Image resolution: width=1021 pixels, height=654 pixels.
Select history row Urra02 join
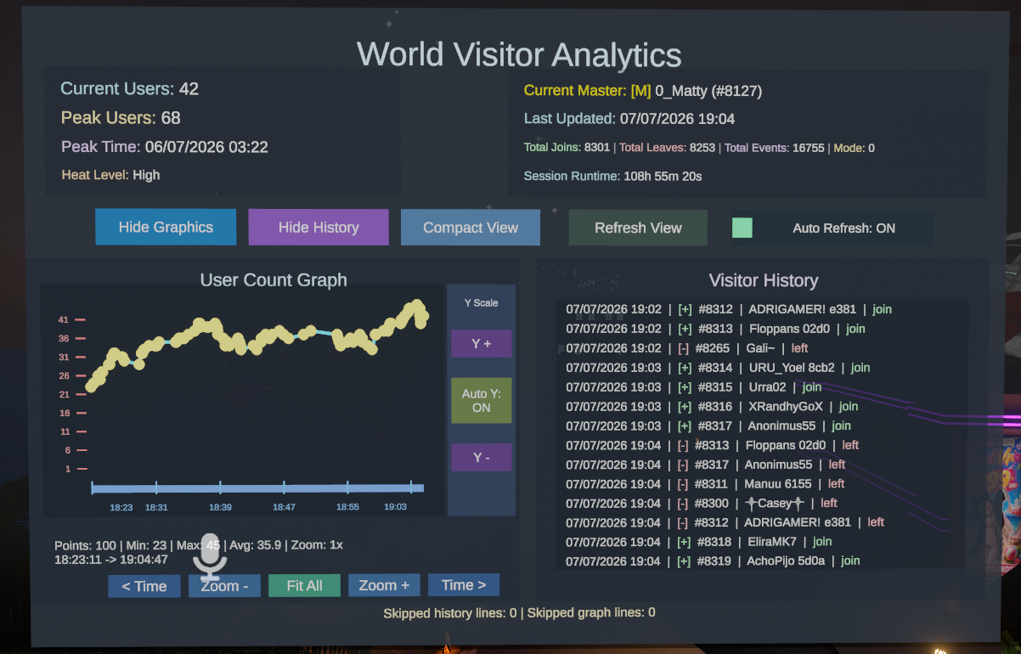(694, 387)
